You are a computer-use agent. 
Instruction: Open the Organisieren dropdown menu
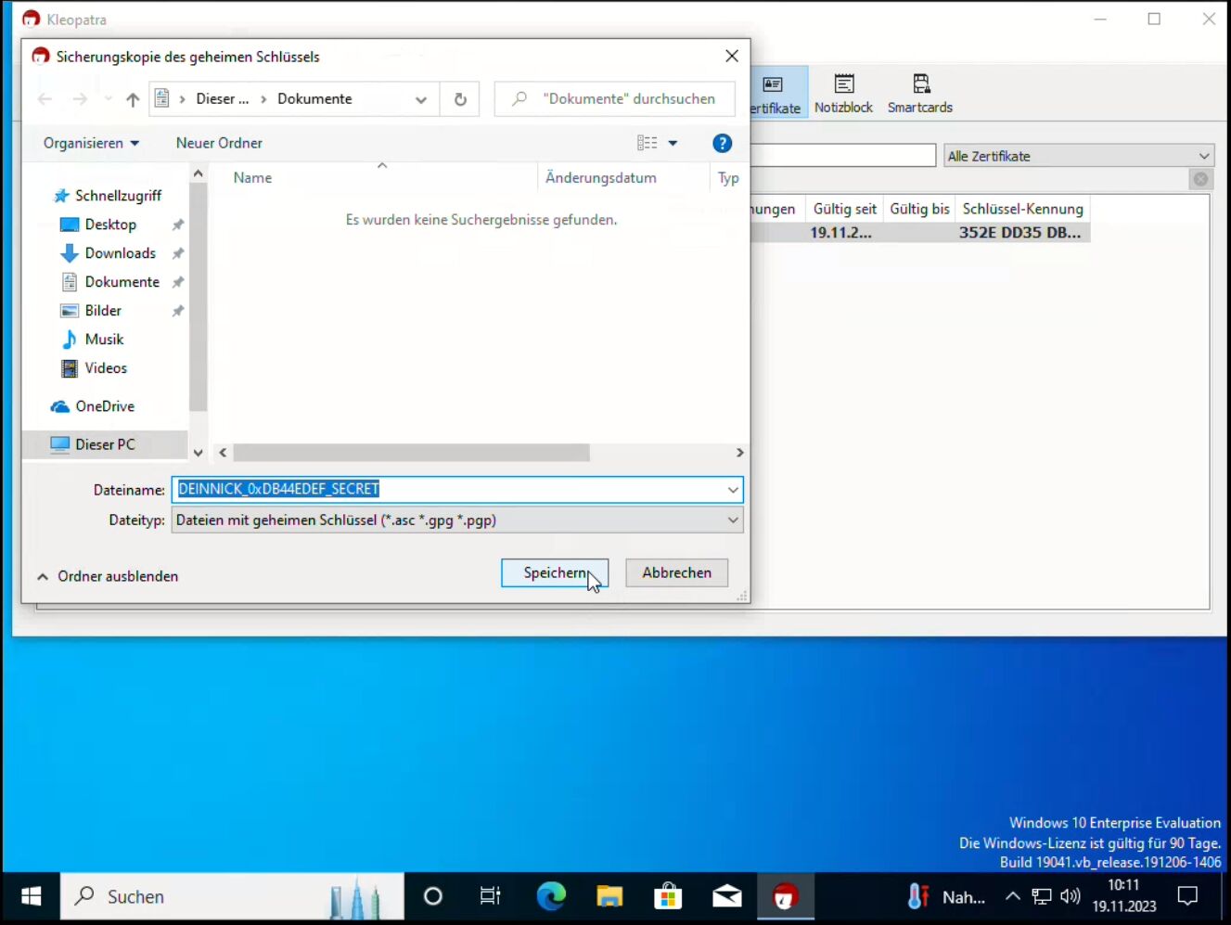coord(91,143)
